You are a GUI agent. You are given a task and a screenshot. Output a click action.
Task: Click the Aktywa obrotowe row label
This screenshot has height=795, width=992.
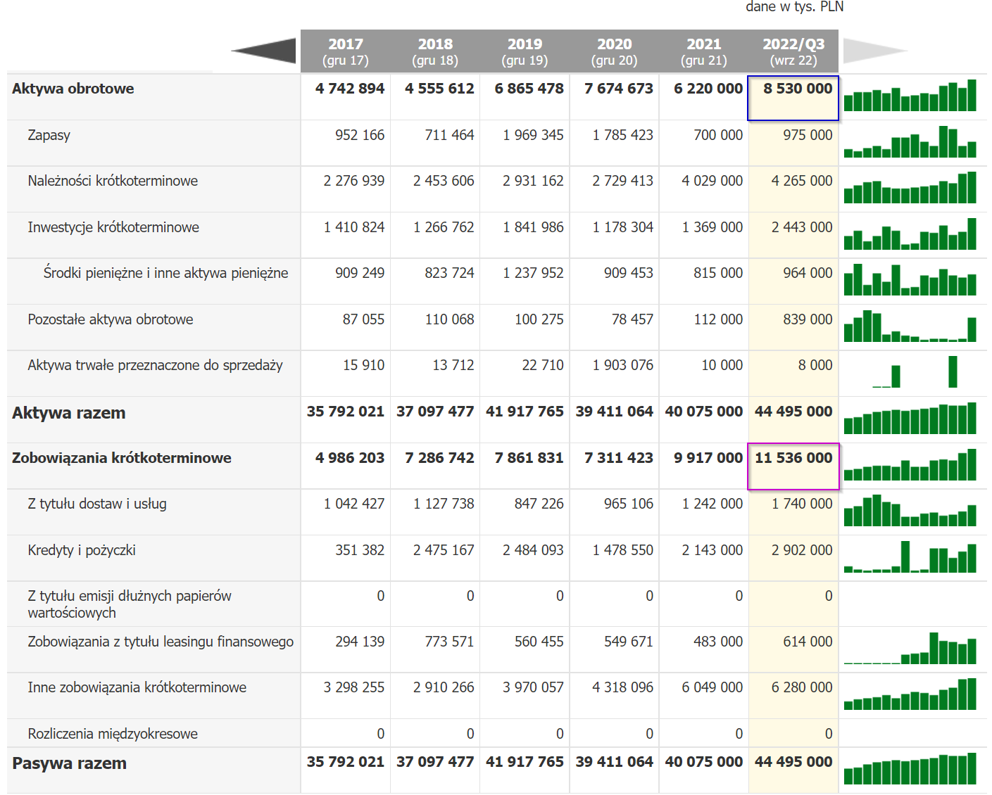[x=73, y=89]
